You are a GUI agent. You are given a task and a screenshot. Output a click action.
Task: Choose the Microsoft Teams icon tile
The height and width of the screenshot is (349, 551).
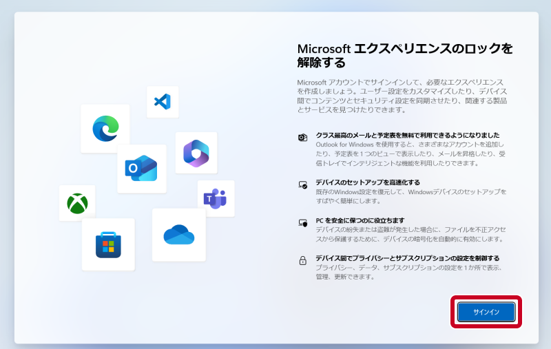coord(216,198)
